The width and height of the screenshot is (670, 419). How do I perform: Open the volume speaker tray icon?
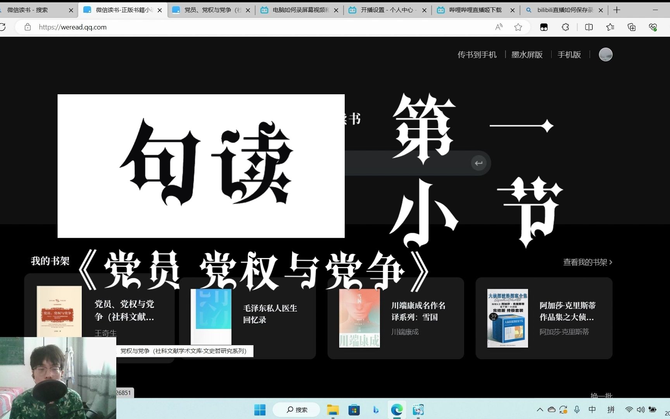(x=641, y=410)
